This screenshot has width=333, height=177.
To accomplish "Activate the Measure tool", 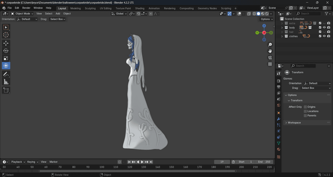I will tap(6, 82).
